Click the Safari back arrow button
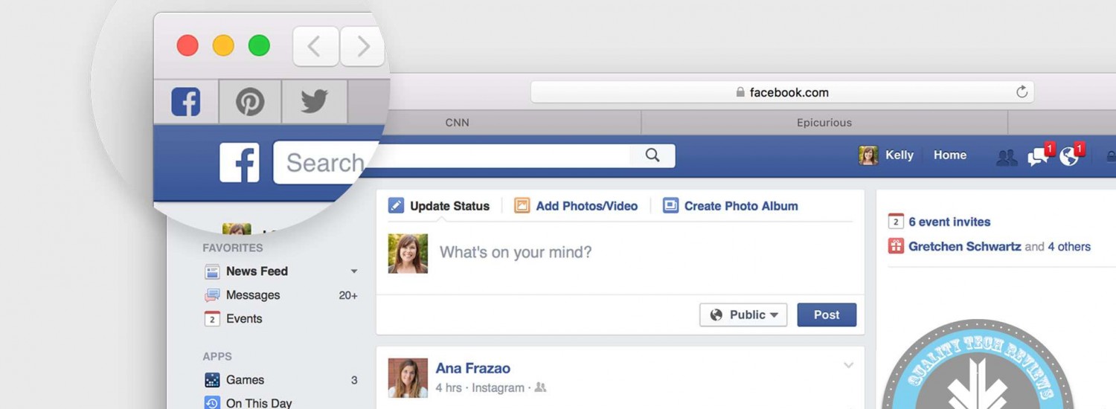This screenshot has width=1116, height=409. click(x=315, y=46)
